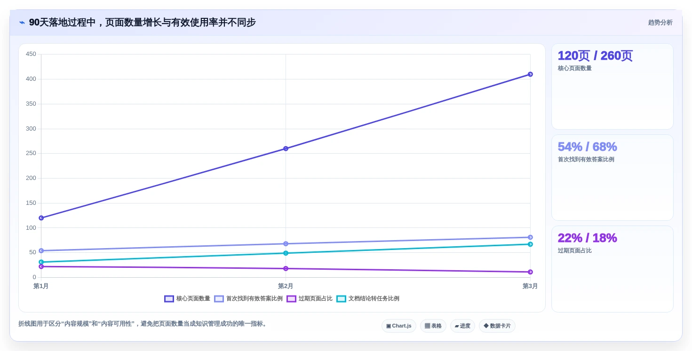Toggle the 文档结论转任务比例 legend item
This screenshot has width=692, height=351.
point(368,299)
